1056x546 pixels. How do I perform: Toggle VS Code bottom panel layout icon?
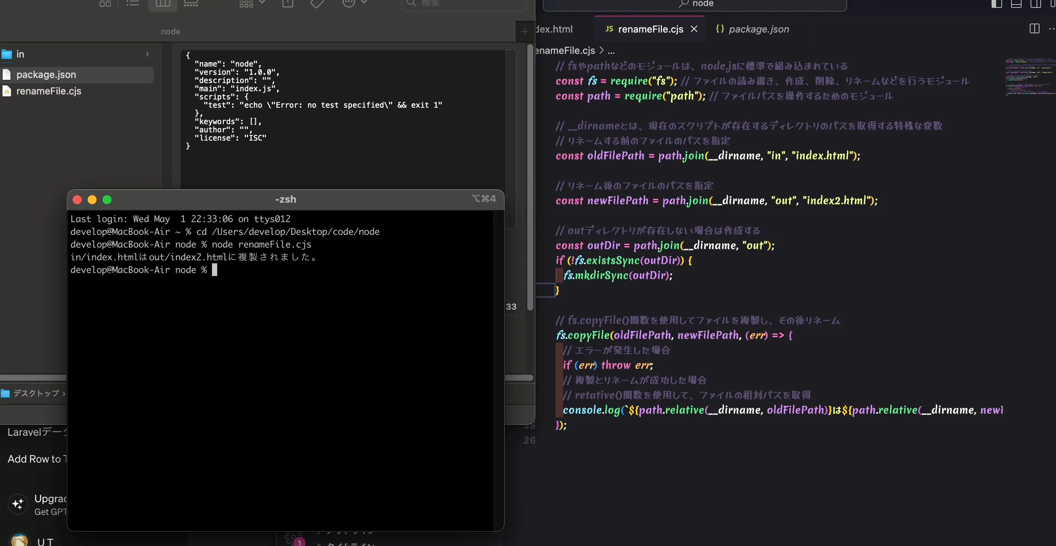click(x=1016, y=4)
